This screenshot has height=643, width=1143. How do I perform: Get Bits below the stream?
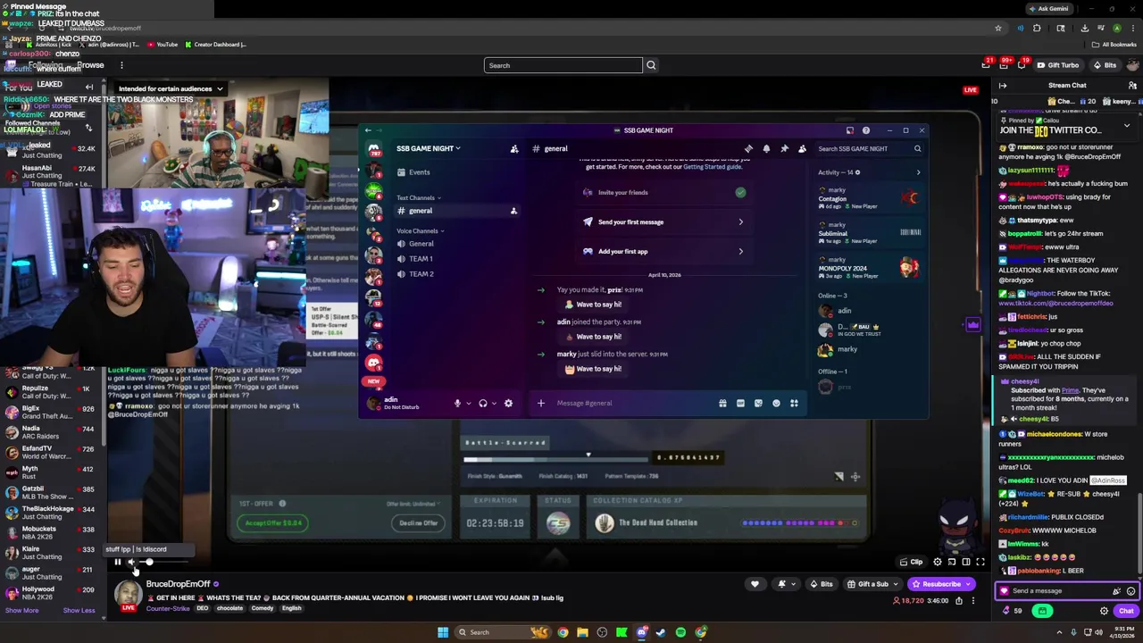pos(821,584)
